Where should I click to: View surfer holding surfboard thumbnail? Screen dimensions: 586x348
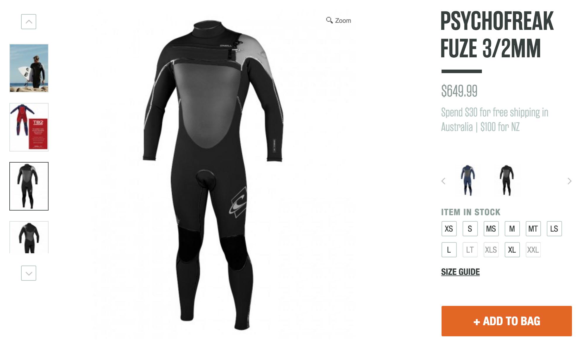(29, 68)
